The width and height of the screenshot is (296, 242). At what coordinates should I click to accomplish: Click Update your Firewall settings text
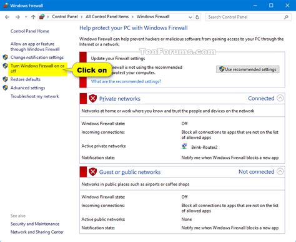point(118,59)
